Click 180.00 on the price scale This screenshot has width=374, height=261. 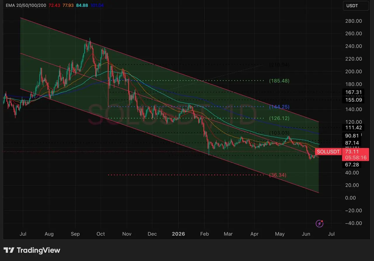353,84
